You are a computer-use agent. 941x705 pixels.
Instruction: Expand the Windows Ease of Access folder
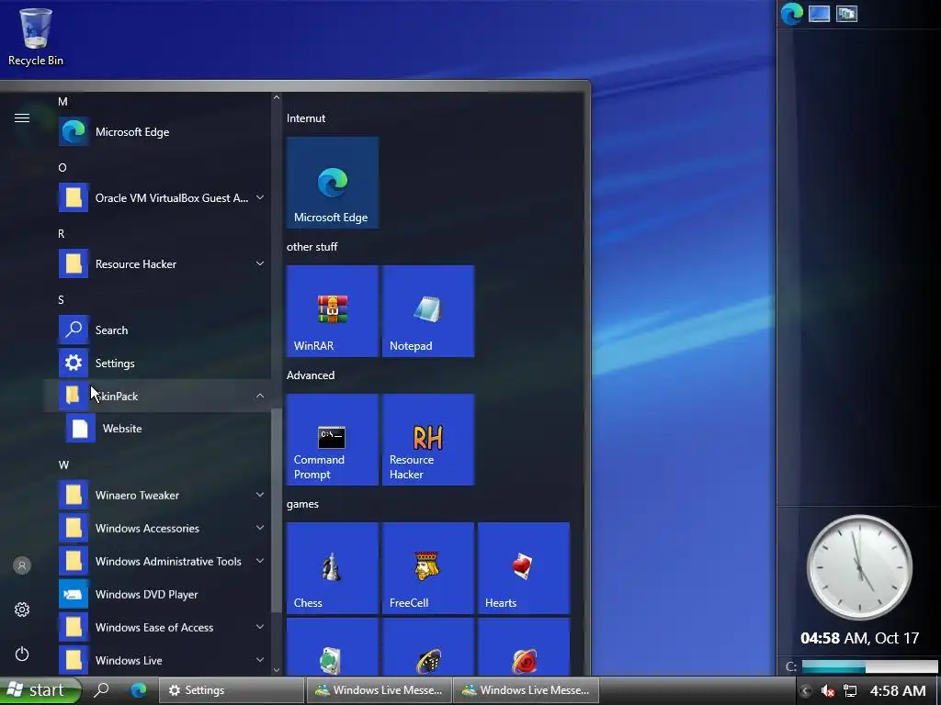click(260, 627)
